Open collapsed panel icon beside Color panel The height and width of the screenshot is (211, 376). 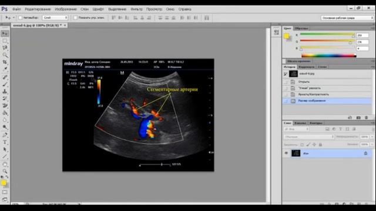[x=276, y=32]
